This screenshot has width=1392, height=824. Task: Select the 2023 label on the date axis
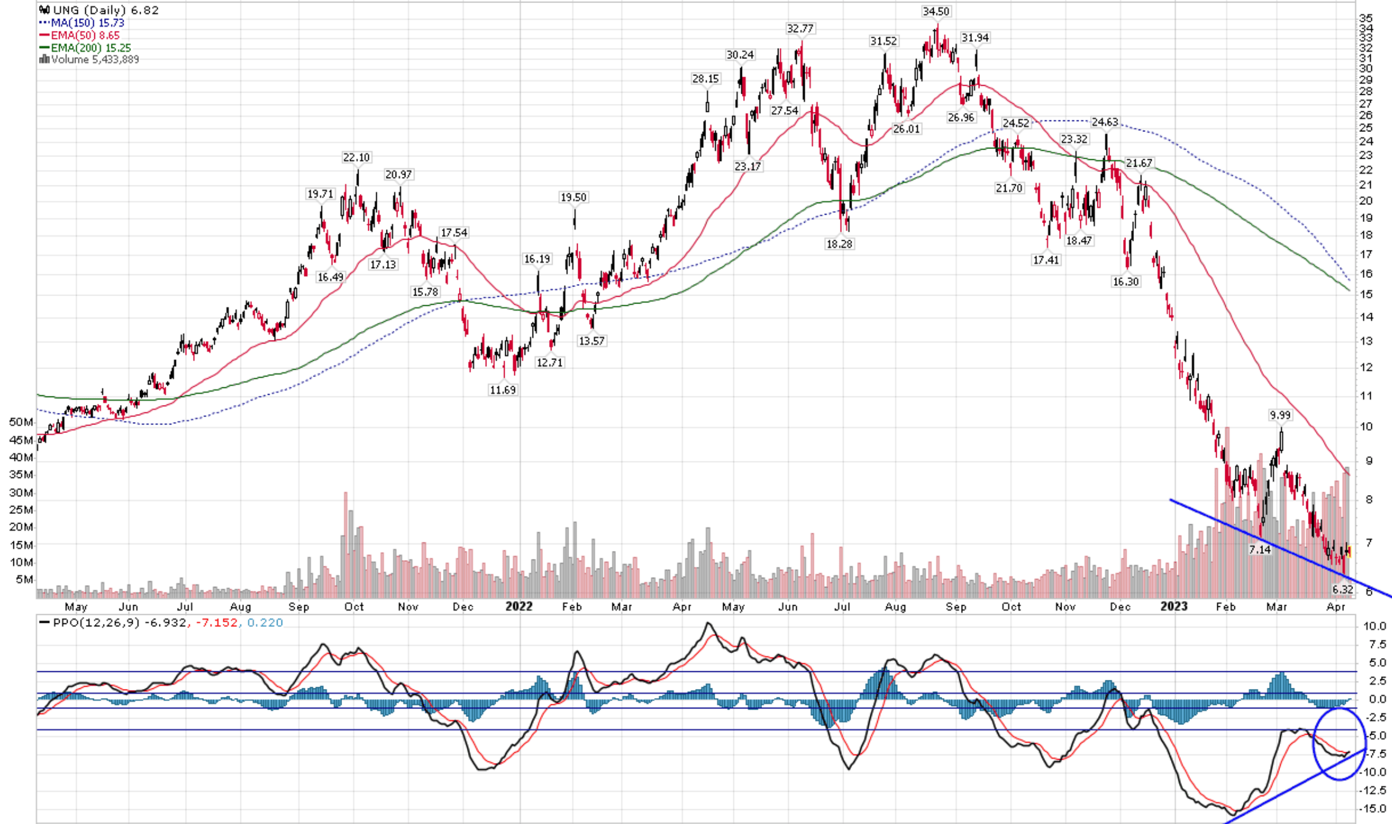click(x=1175, y=607)
